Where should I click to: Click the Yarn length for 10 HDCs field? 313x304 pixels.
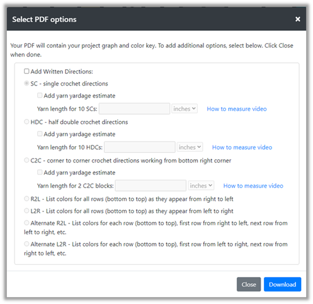coord(140,147)
